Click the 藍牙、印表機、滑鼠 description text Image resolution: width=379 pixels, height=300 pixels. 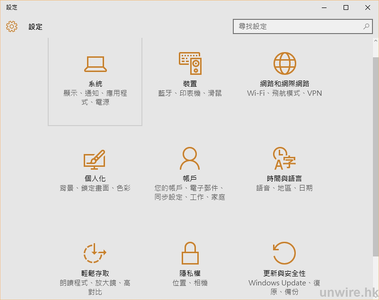tap(190, 93)
